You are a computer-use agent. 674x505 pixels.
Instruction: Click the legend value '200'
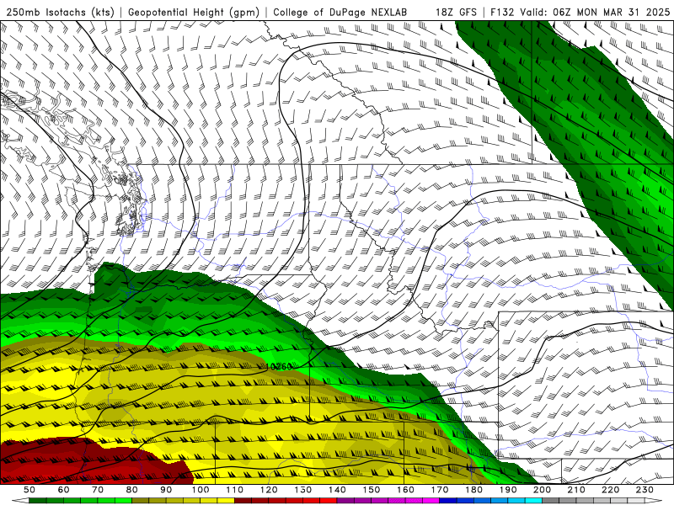(543, 490)
